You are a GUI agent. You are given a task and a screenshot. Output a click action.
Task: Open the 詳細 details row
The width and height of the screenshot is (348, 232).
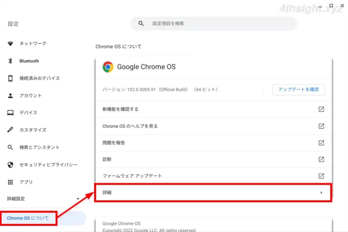point(213,193)
